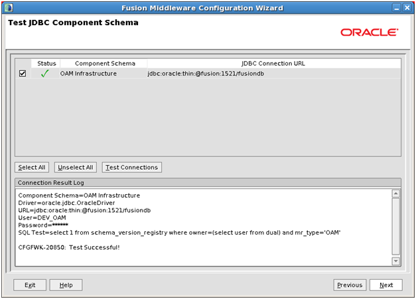Click the wizard window icon in title bar

[x=9, y=8]
